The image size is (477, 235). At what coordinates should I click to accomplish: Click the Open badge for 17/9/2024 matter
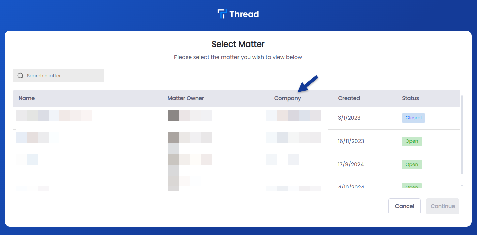[412, 164]
